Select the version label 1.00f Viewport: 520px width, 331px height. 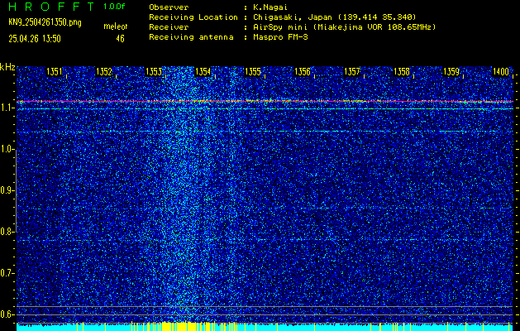114,7
